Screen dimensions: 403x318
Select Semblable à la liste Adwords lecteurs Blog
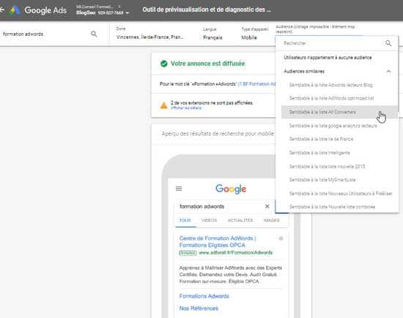(330, 85)
